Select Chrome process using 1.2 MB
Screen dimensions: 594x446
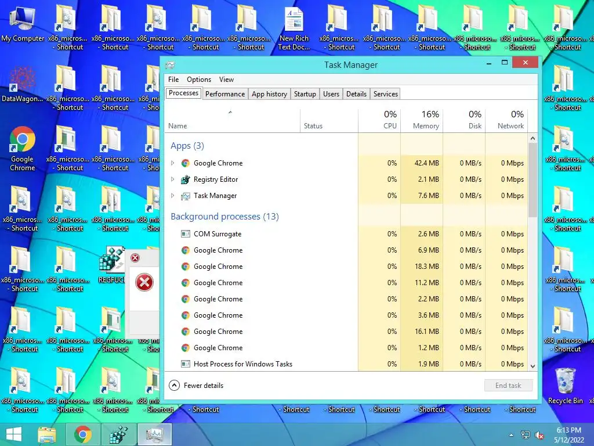(346, 348)
